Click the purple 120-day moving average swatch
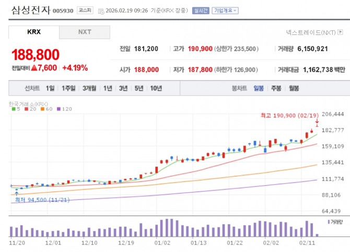This screenshot has height=252, width=350. pyautogui.click(x=59, y=109)
